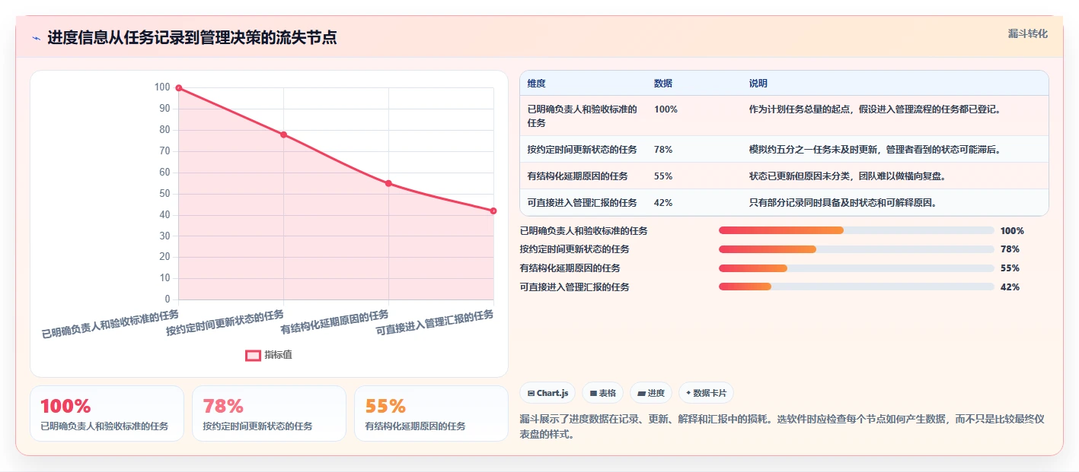Click the chart data point at 78
Screen dimensions: 1079x472
click(x=283, y=135)
